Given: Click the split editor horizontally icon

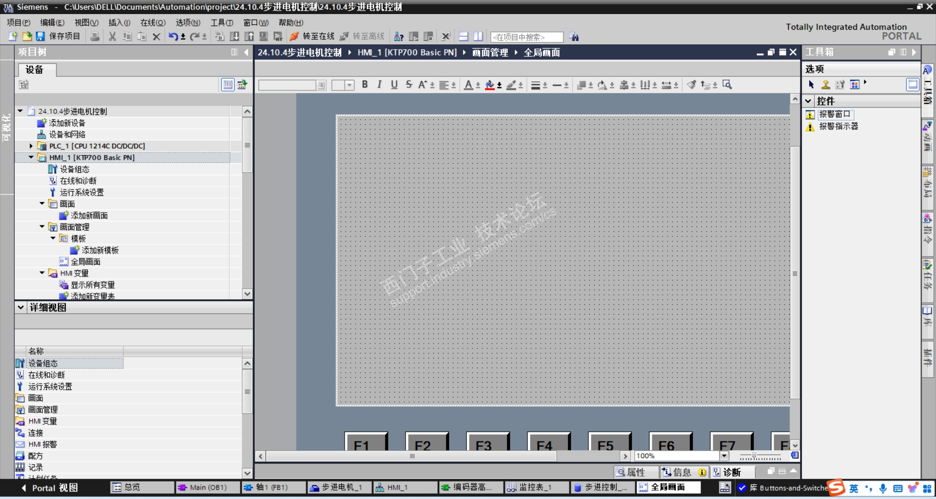Looking at the screenshot, I should 464,37.
